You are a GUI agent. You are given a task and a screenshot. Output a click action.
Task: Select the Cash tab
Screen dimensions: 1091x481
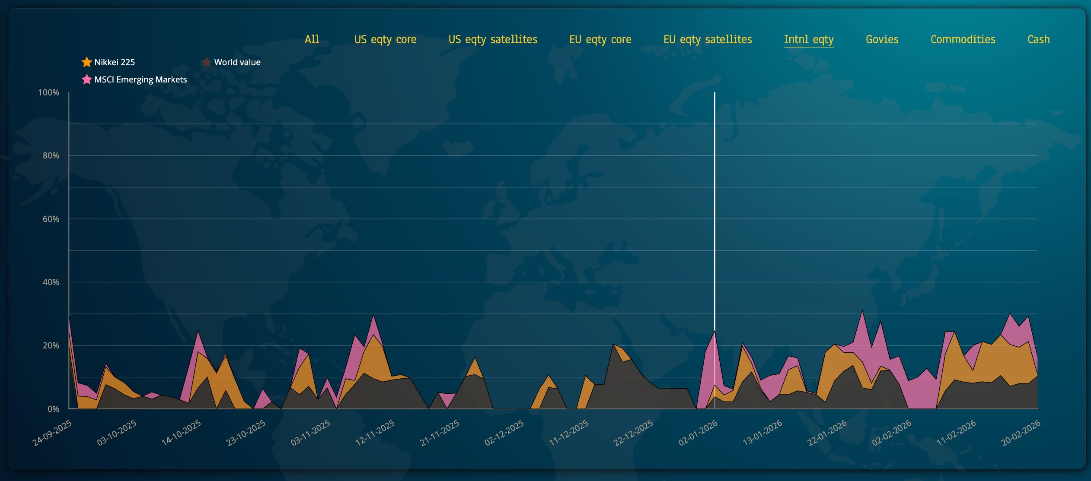tap(1038, 39)
